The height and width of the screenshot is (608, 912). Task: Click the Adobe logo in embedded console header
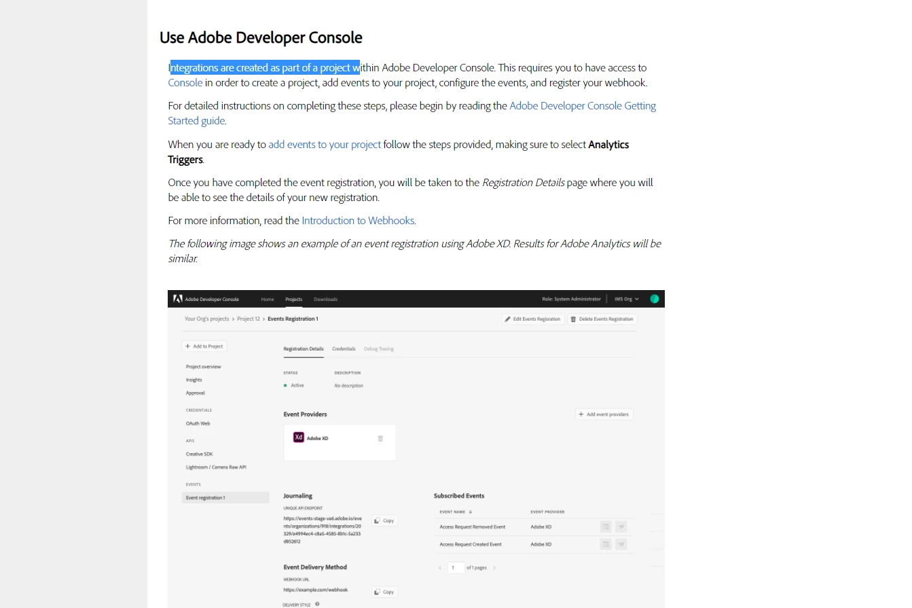(177, 299)
